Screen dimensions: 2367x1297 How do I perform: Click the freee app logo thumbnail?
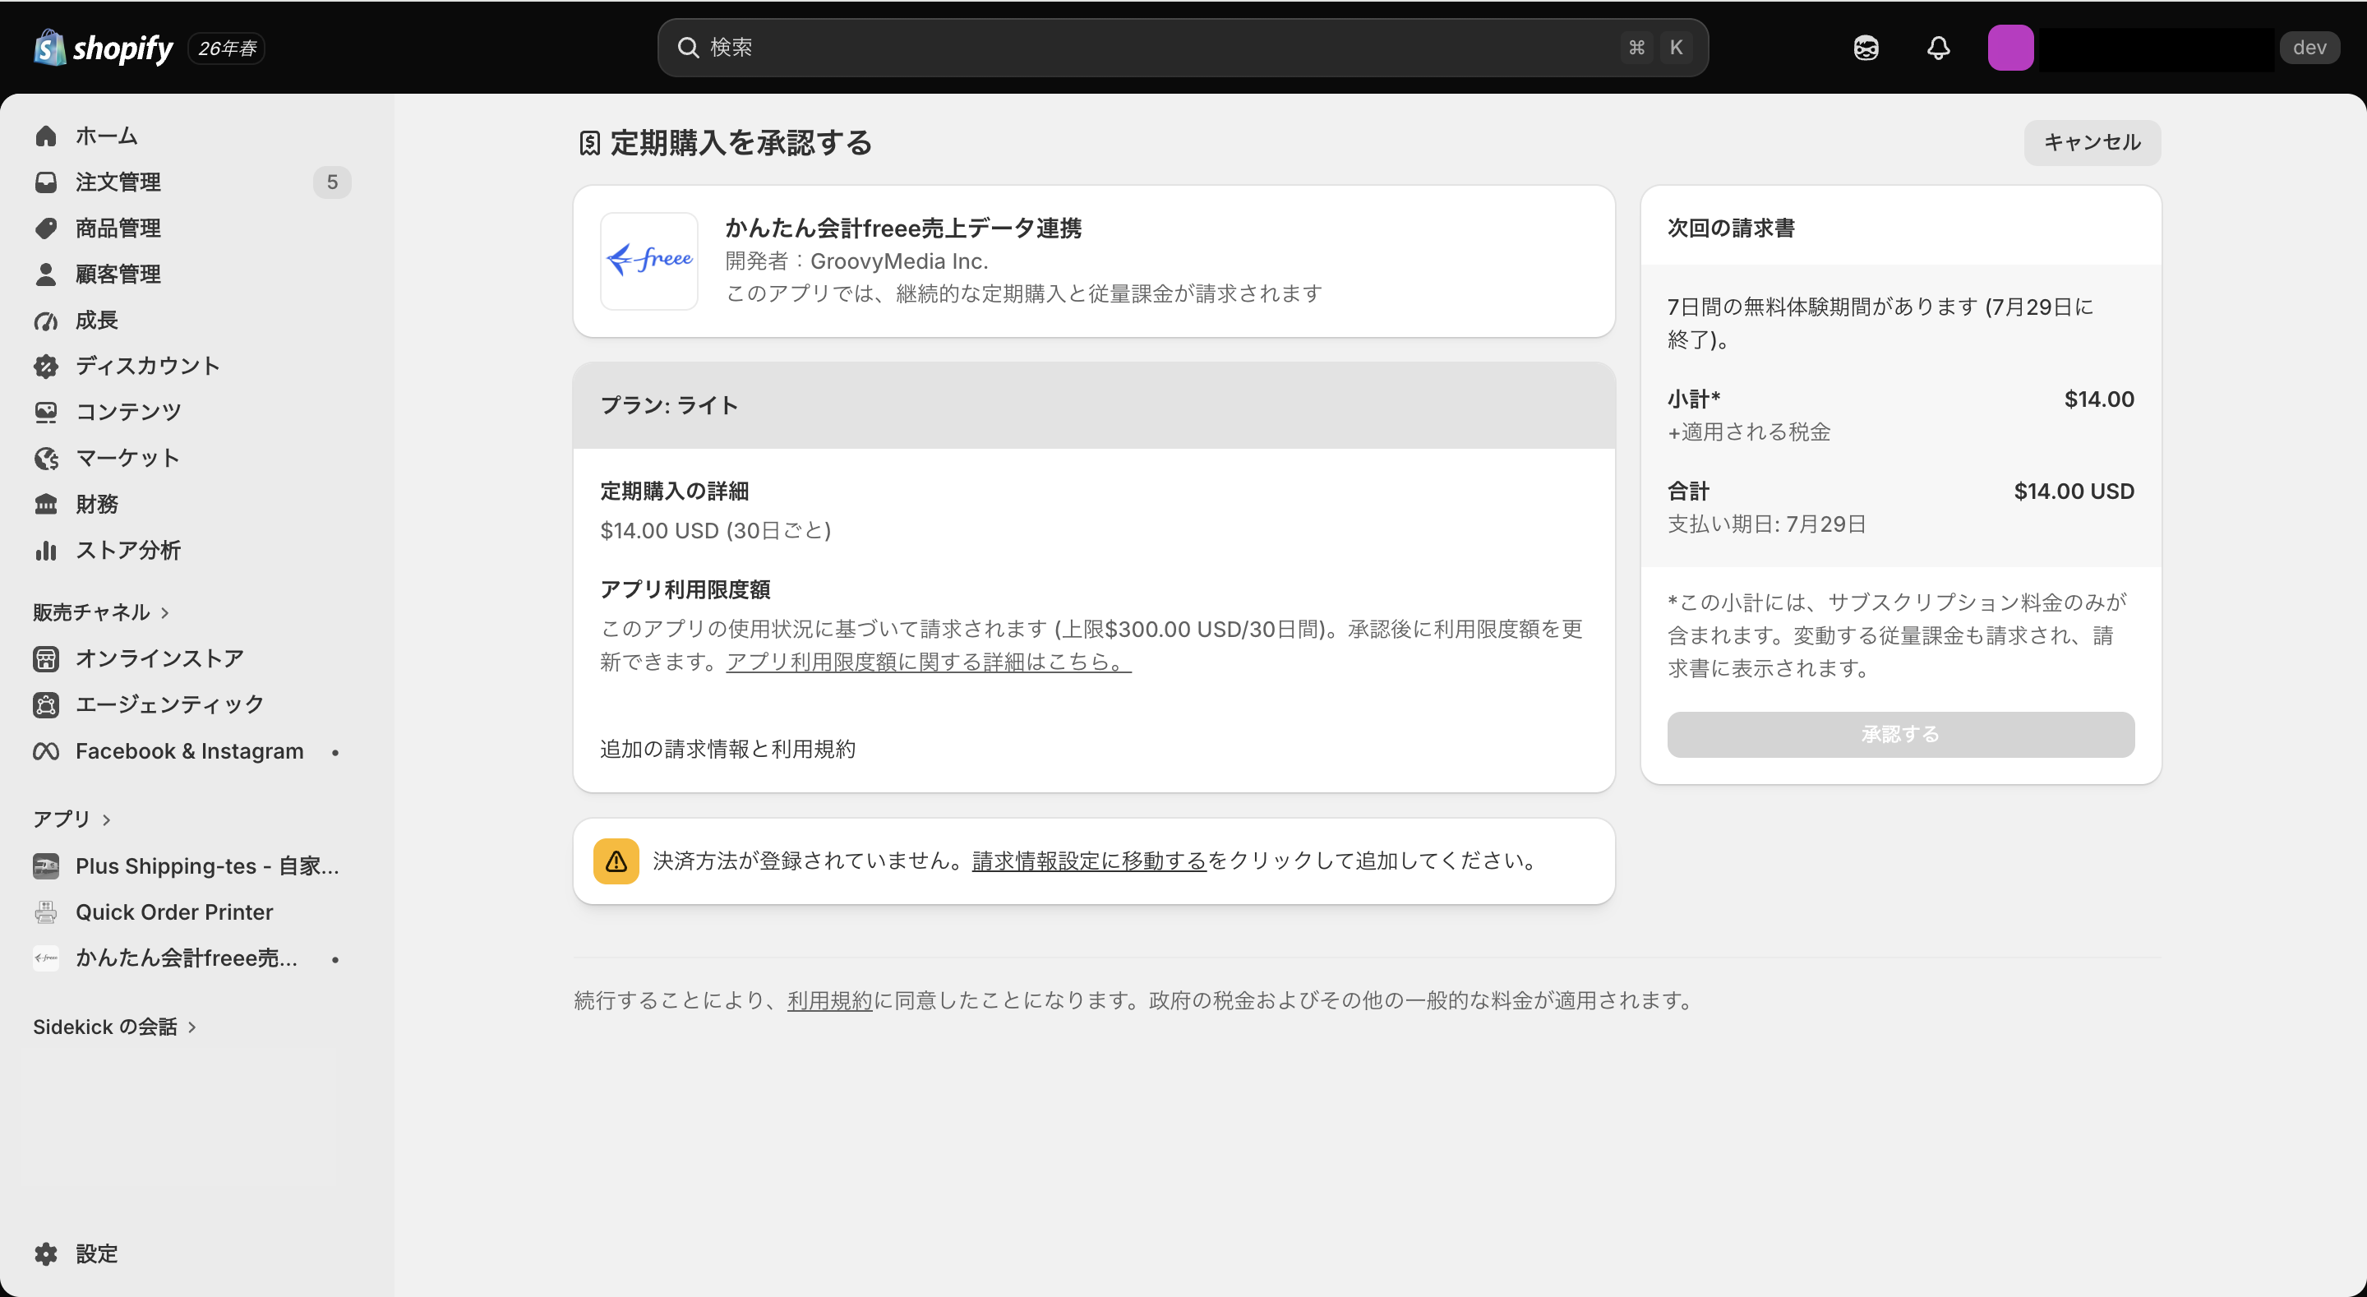[x=649, y=261]
